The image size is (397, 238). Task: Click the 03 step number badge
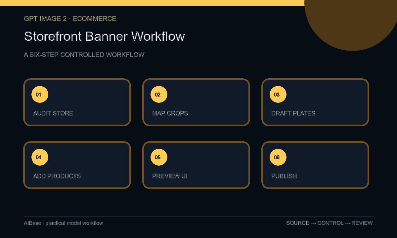278,95
